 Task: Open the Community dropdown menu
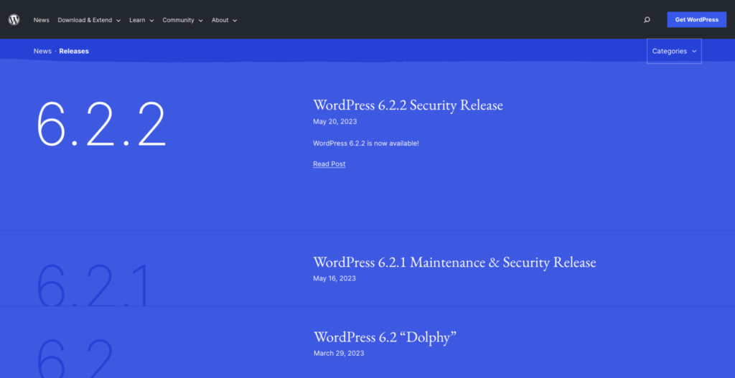tap(182, 20)
